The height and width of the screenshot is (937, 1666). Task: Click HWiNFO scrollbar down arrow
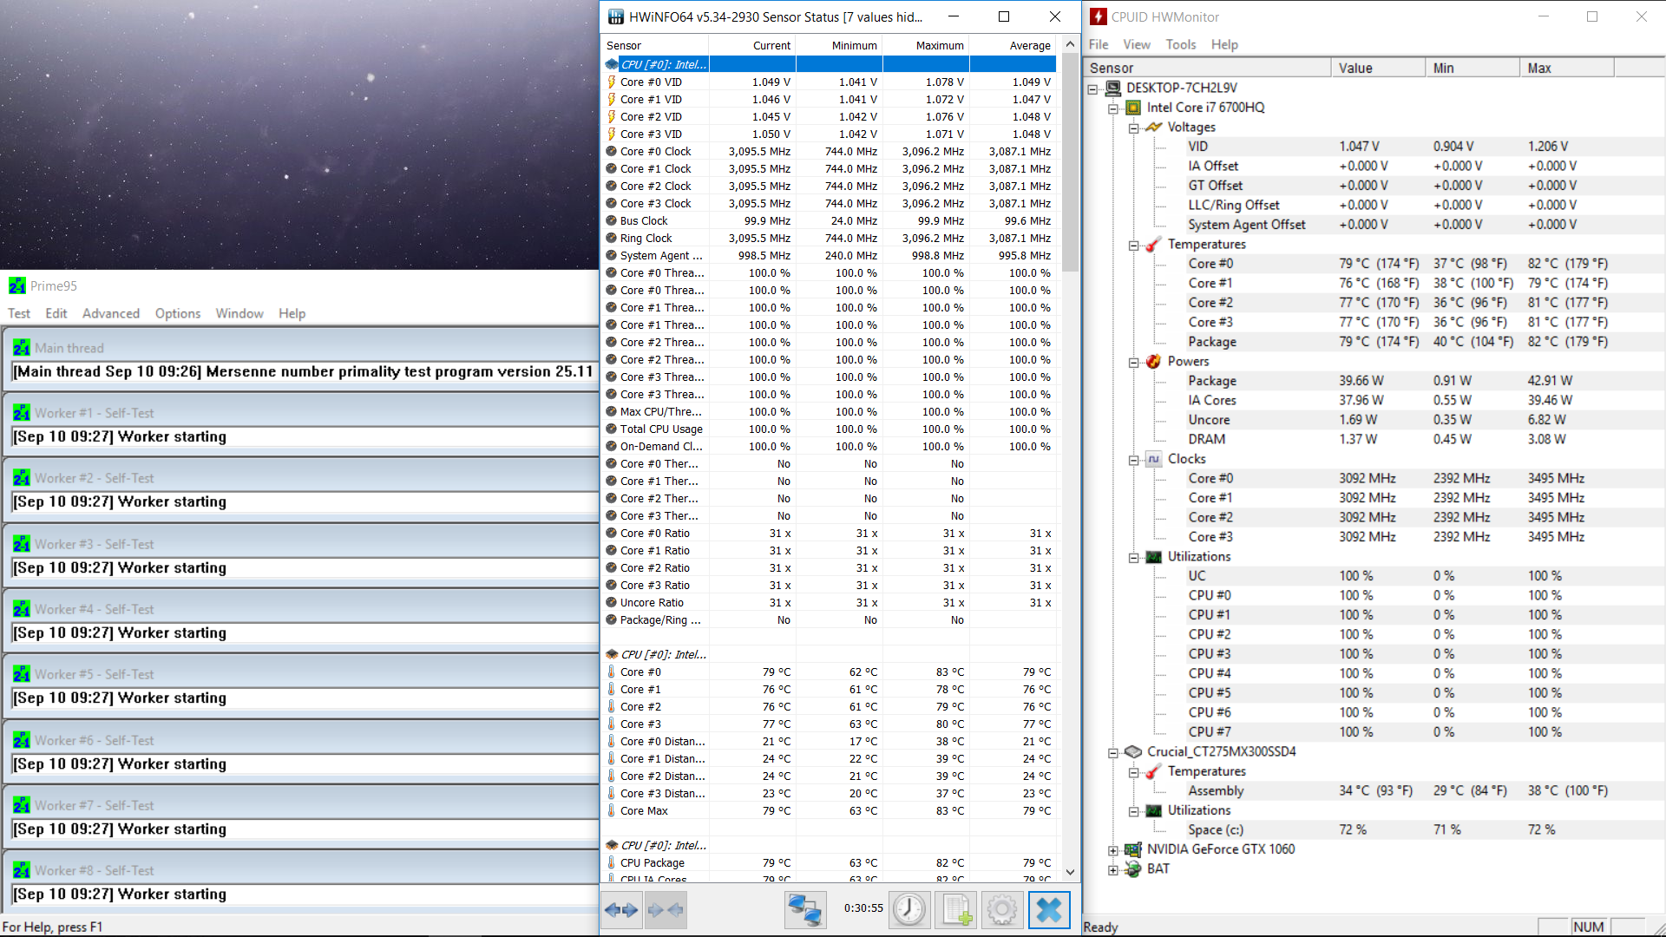coord(1070,872)
